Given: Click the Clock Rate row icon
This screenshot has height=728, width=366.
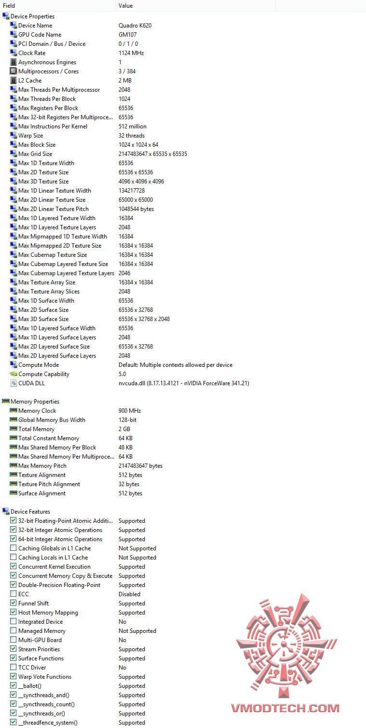Looking at the screenshot, I should coord(14,53).
